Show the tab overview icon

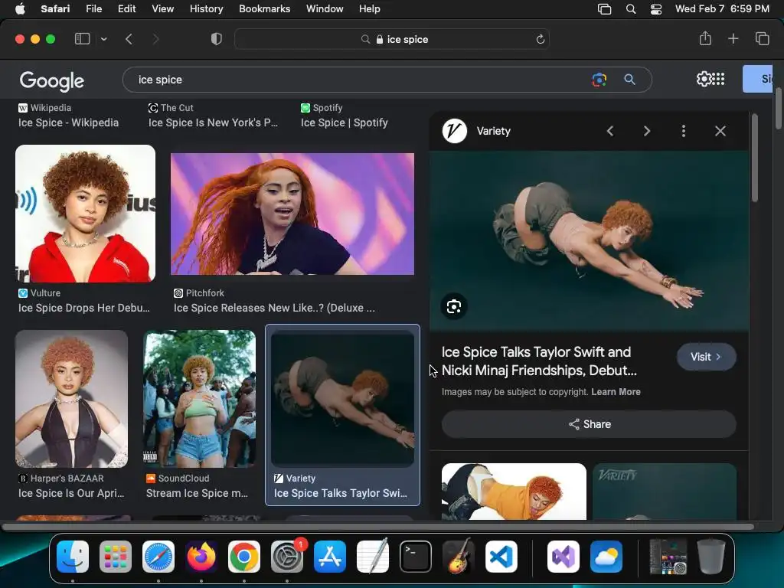pyautogui.click(x=762, y=38)
